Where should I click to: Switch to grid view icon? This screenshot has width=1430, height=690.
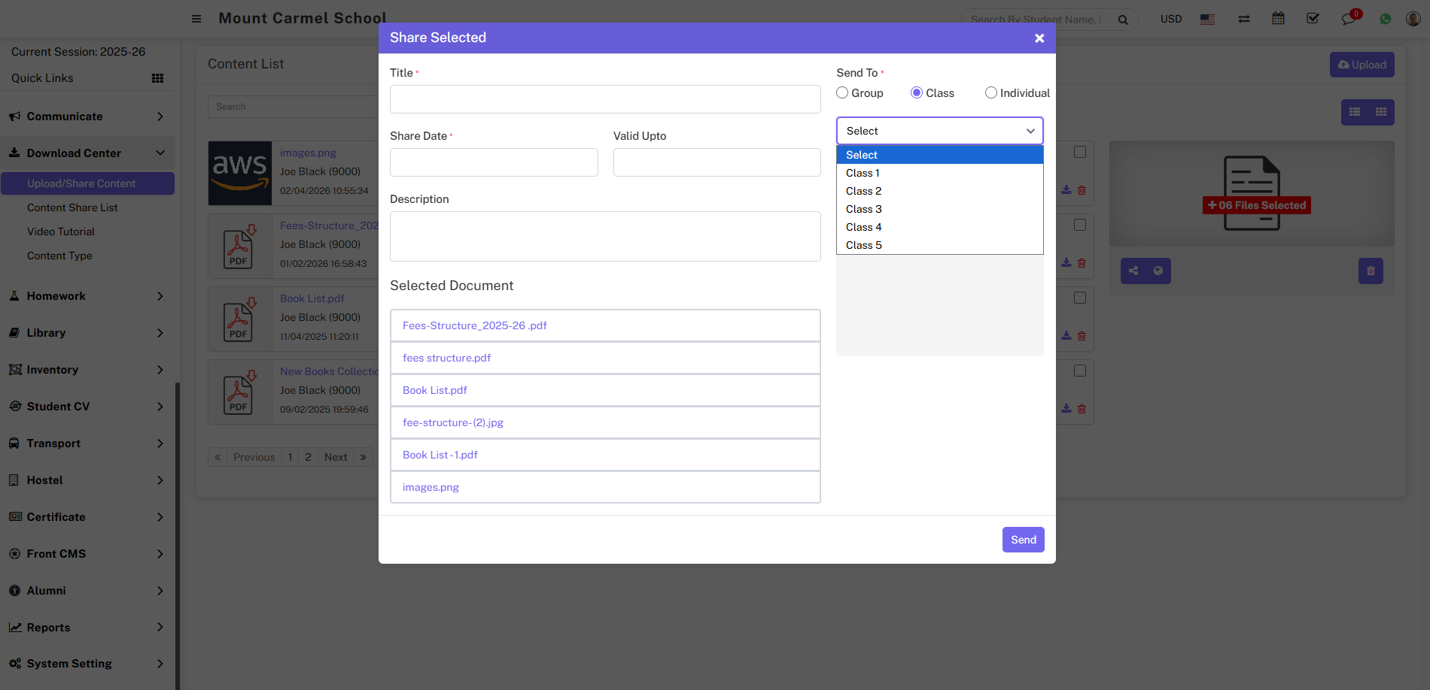1381,112
